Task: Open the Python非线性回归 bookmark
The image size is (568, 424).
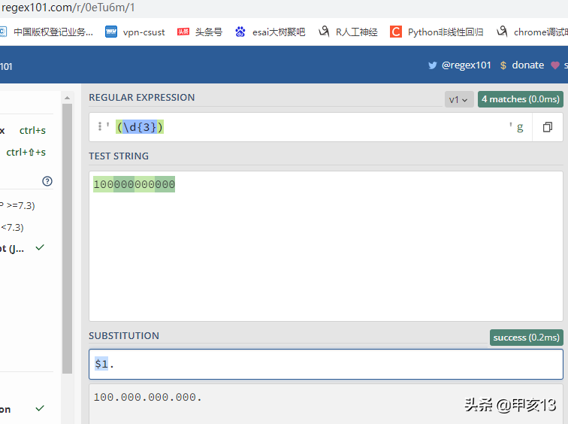Action: click(437, 32)
